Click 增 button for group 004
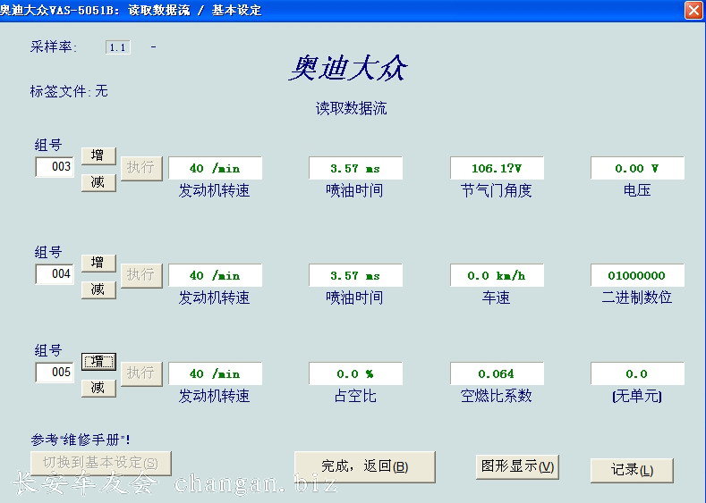Viewport: 706px width, 503px height. (98, 263)
